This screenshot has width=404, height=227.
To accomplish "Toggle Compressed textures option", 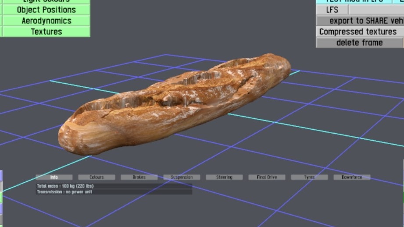I will [360, 32].
